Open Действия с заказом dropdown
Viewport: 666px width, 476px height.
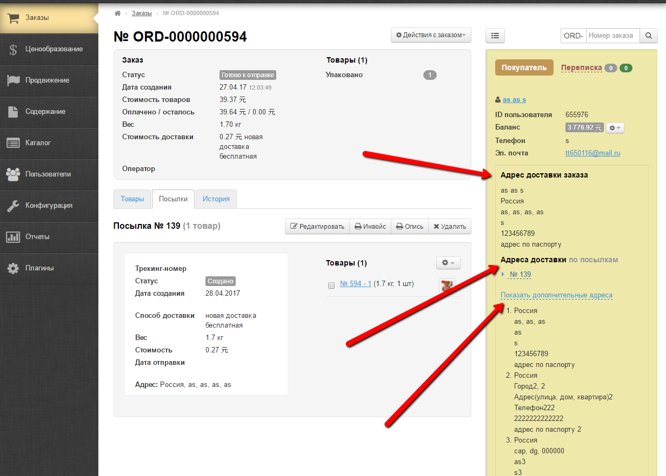pyautogui.click(x=431, y=35)
